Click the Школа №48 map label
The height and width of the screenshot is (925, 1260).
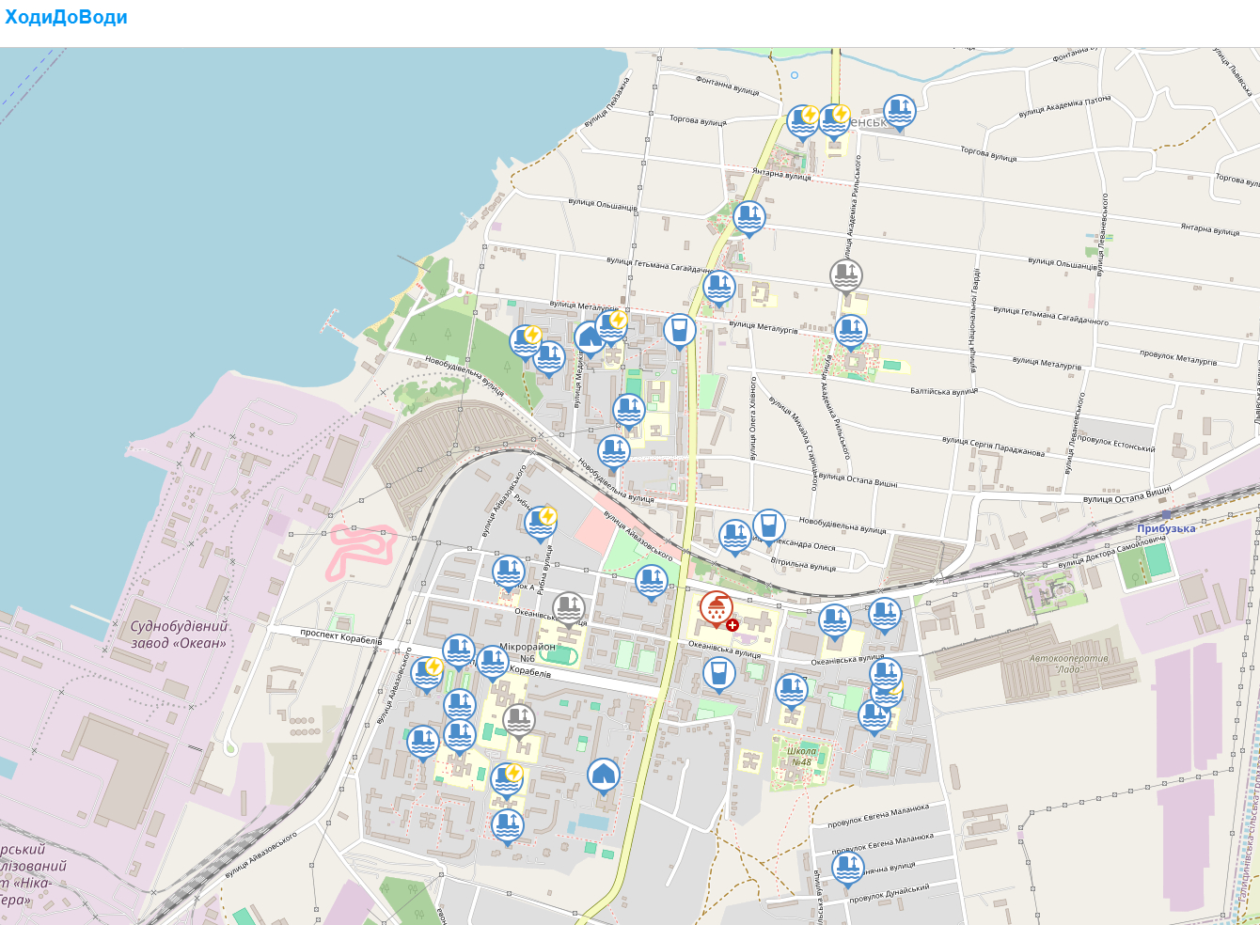pyautogui.click(x=801, y=757)
